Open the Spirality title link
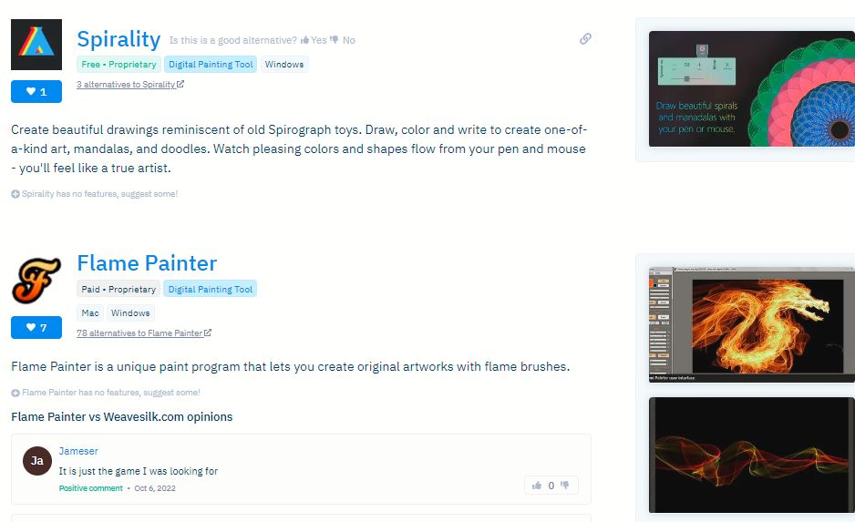855x522 pixels. 118,39
